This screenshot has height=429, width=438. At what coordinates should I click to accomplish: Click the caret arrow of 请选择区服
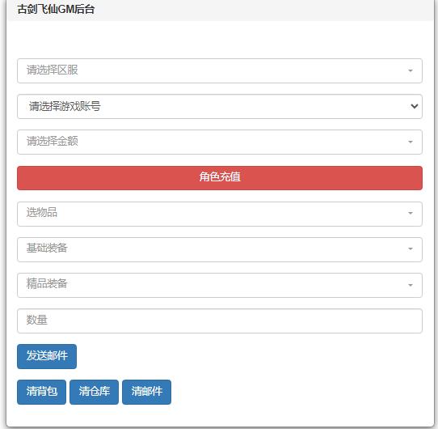[410, 70]
